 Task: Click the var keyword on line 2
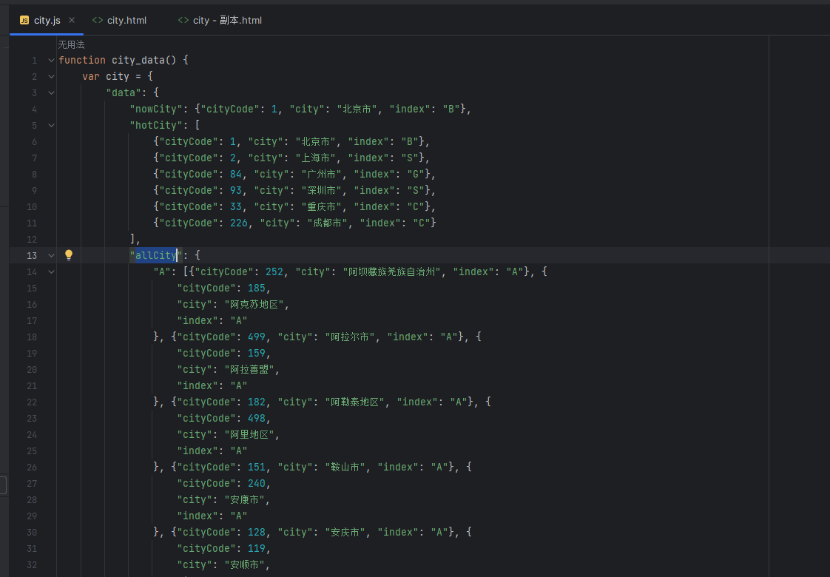point(91,77)
